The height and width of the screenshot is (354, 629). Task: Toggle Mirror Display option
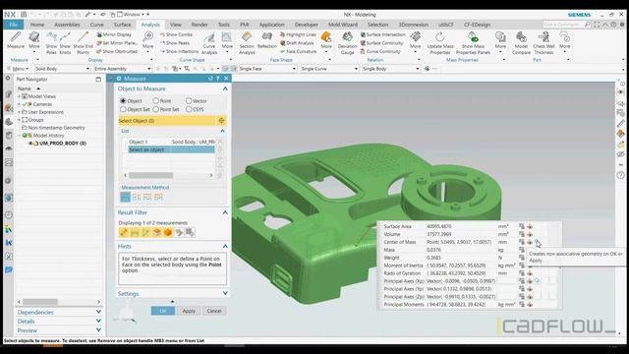(114, 35)
